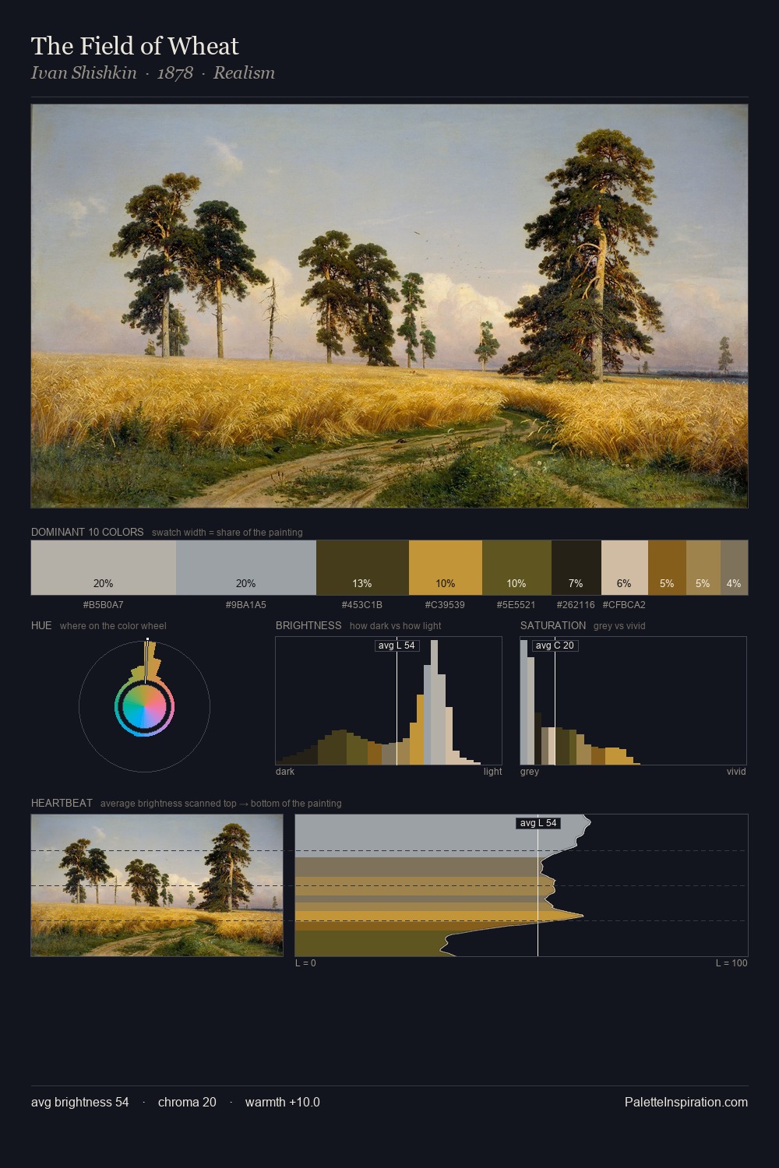Select the 10% swatch #C39539
Viewport: 779px width, 1168px height.
tap(446, 568)
